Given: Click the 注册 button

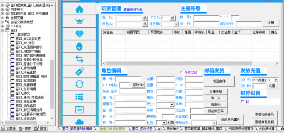Looking at the screenshot, I should point(271,23).
